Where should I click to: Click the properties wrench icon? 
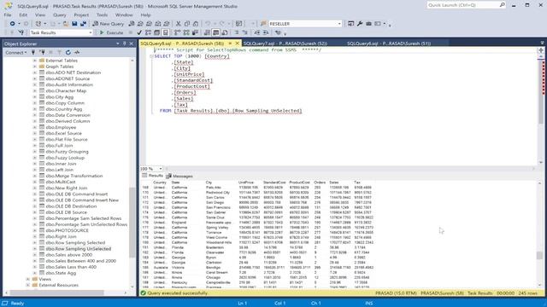pyautogui.click(x=360, y=24)
